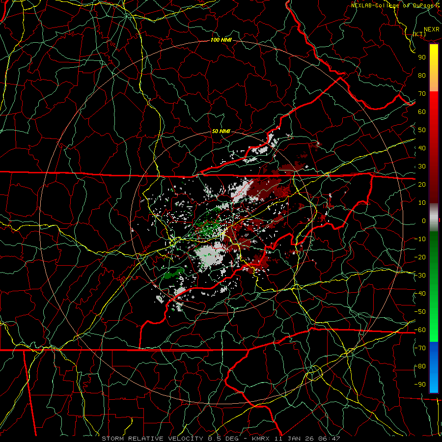Click the STORM RELATIVE VELOCITY caption text
Viewport: 442px width, 442px height.
[153, 439]
